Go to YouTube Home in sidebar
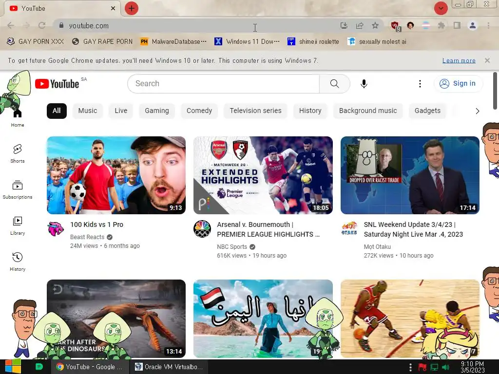The height and width of the screenshot is (374, 499). [x=17, y=118]
